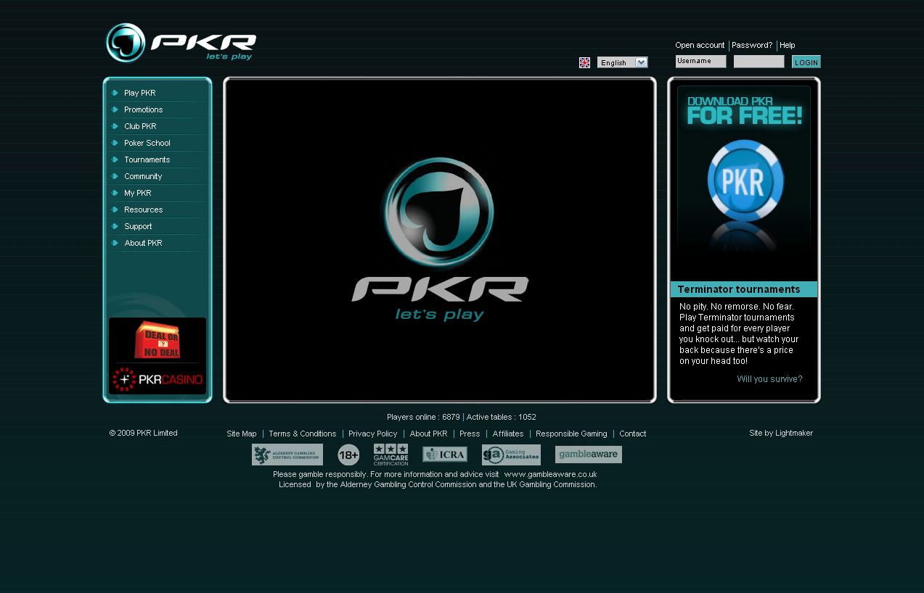Open the English language dropdown
This screenshot has width=924, height=593.
click(x=622, y=62)
